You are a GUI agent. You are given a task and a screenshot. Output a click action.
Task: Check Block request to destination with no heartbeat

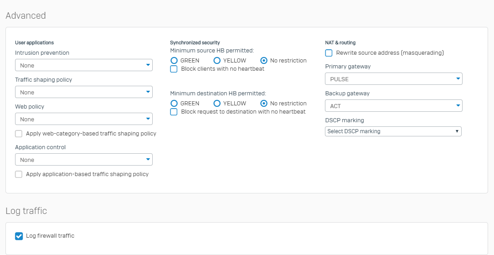tap(174, 112)
